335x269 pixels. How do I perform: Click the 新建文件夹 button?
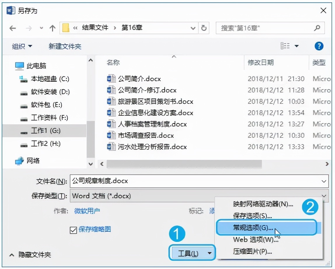click(64, 46)
